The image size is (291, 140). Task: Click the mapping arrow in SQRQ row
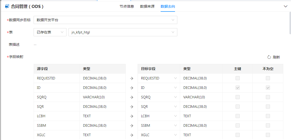click(x=132, y=97)
